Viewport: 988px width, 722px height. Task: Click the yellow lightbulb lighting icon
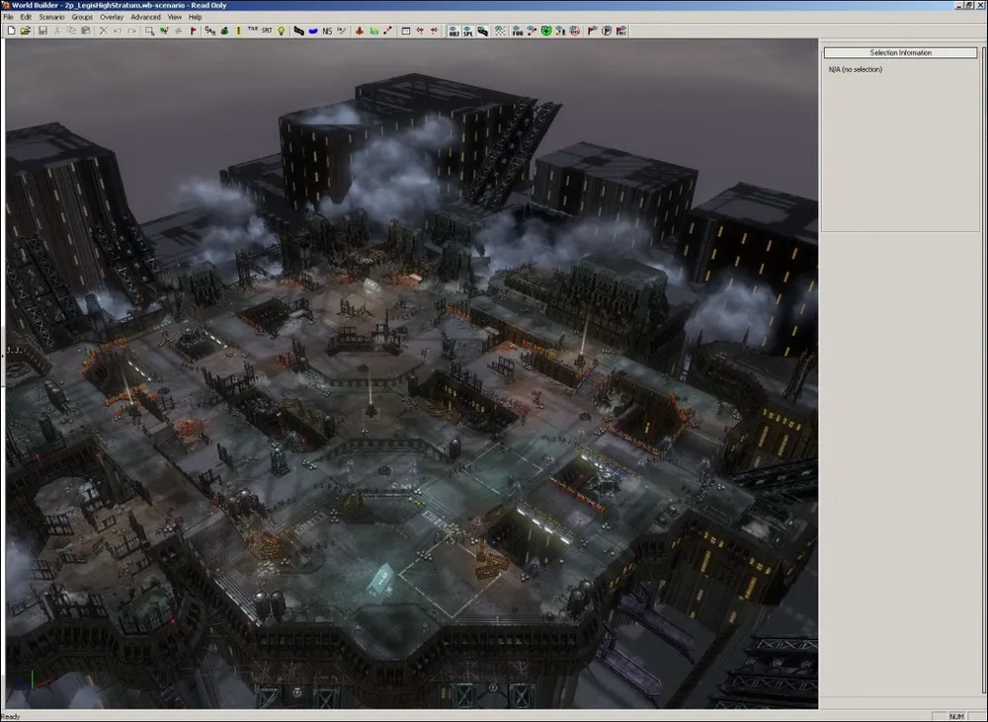point(281,31)
